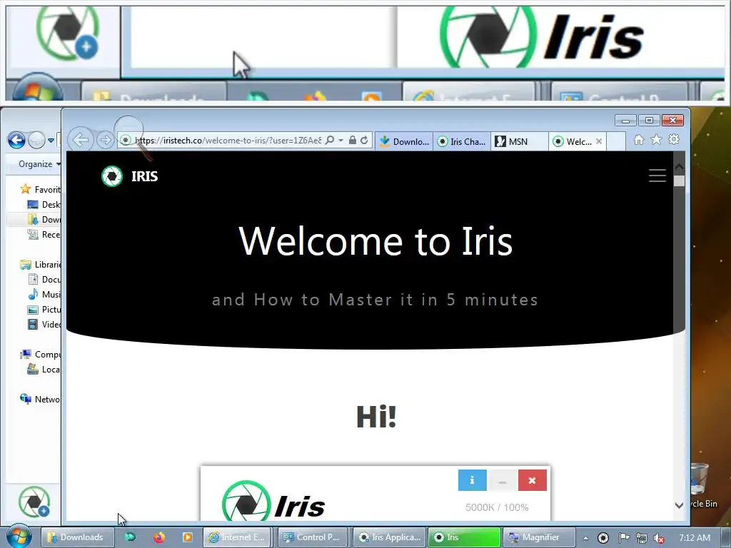Open the media player taskbar icon
This screenshot has width=731, height=548.
(x=188, y=537)
